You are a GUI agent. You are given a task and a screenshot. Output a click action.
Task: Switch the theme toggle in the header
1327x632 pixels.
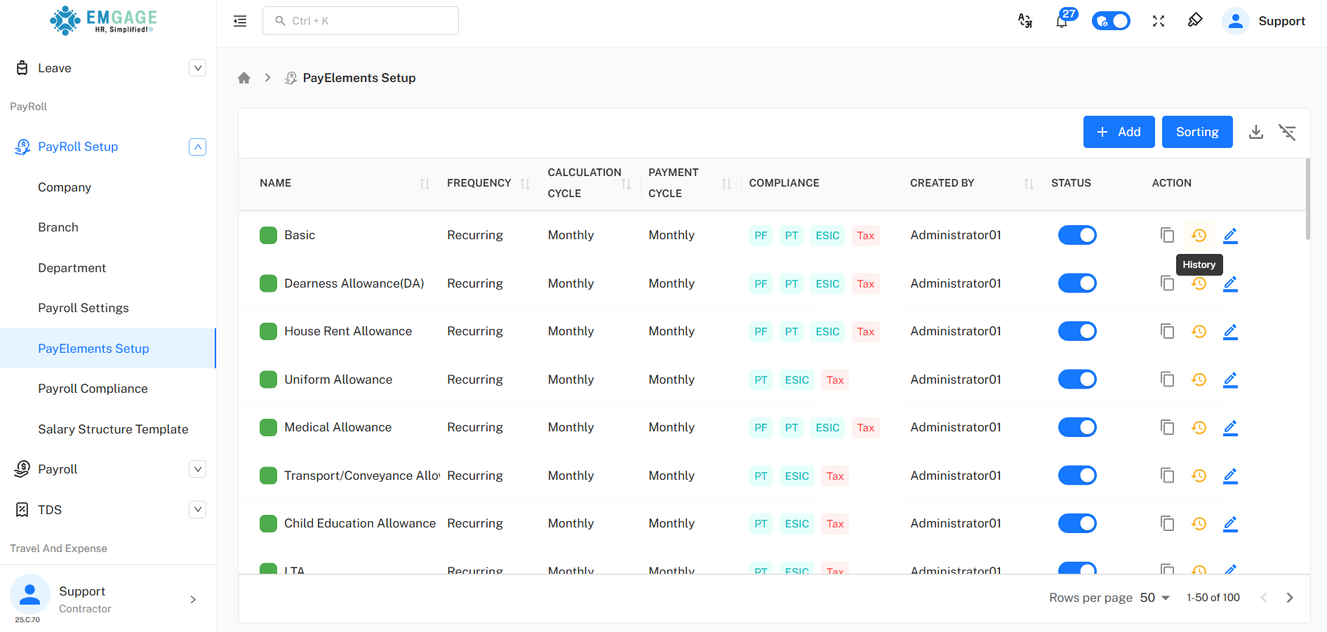pyautogui.click(x=1110, y=21)
